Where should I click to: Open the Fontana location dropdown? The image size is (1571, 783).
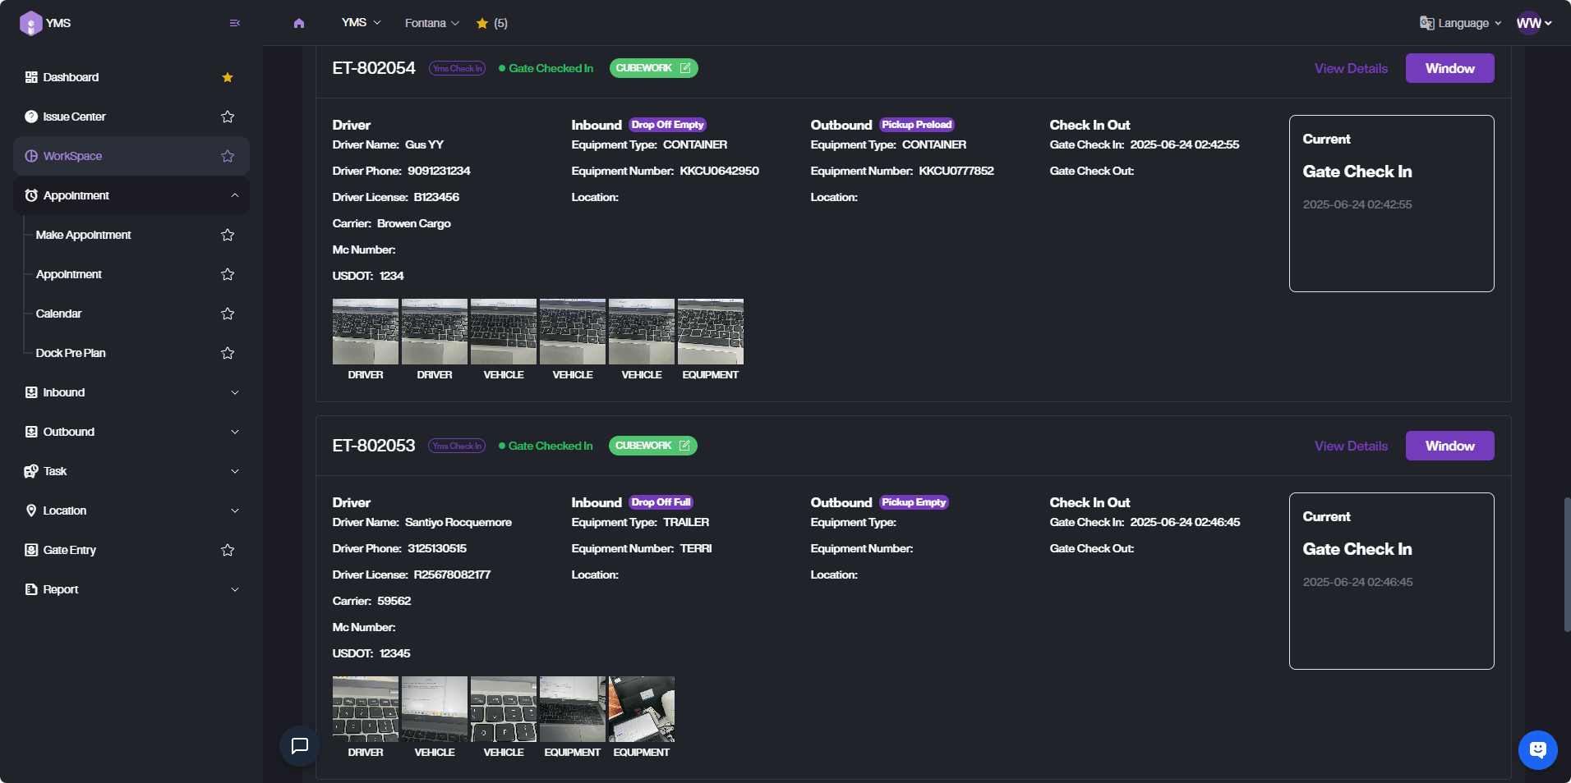click(x=431, y=23)
